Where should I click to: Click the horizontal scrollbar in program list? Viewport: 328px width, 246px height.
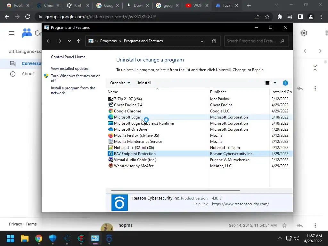(175, 191)
